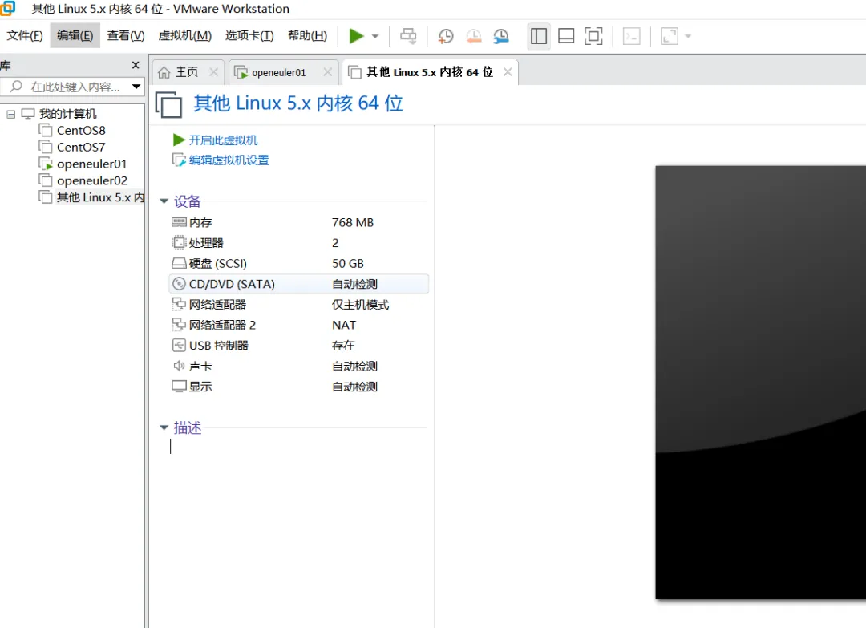
Task: Click the 硬盘 (SCSI) device row
Action: click(298, 263)
